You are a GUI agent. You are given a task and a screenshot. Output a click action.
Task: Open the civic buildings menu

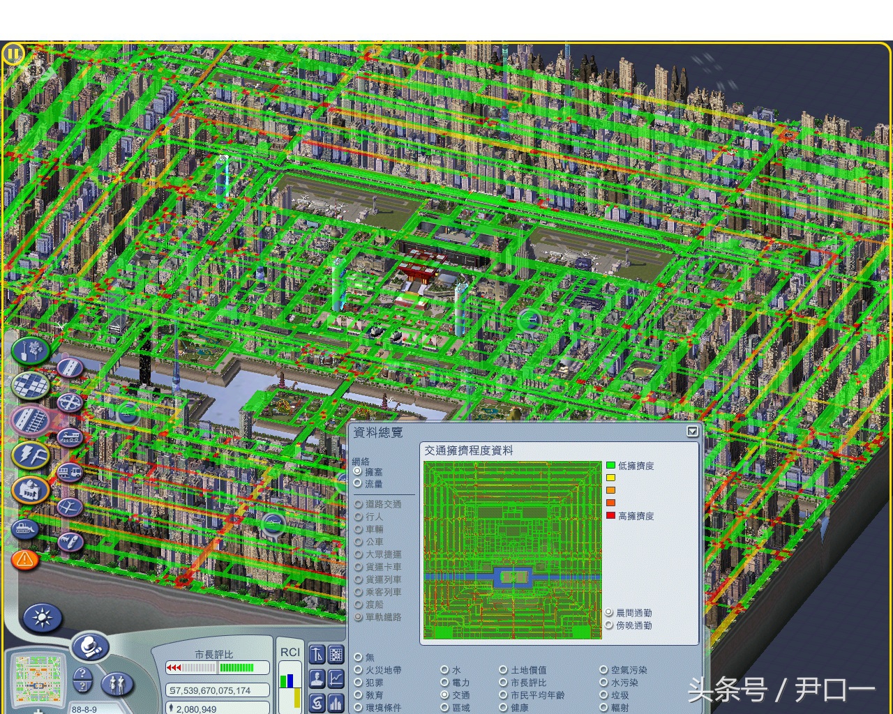[31, 489]
